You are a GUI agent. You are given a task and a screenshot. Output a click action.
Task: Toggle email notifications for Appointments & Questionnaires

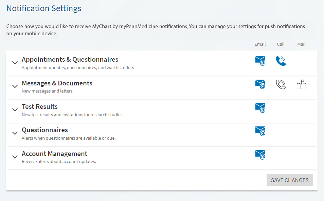260,61
